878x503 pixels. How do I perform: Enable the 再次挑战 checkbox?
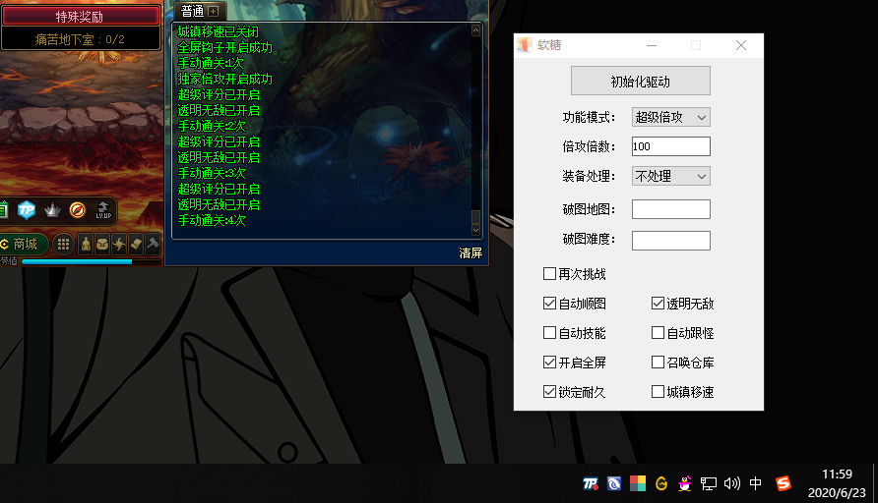pyautogui.click(x=549, y=274)
